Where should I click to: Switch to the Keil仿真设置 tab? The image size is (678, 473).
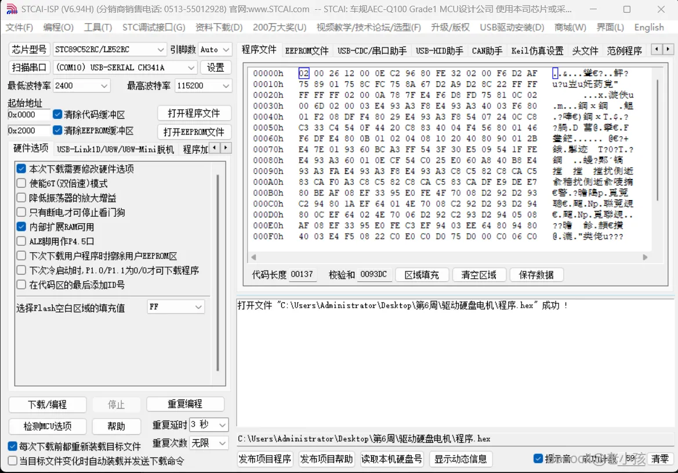coord(537,50)
